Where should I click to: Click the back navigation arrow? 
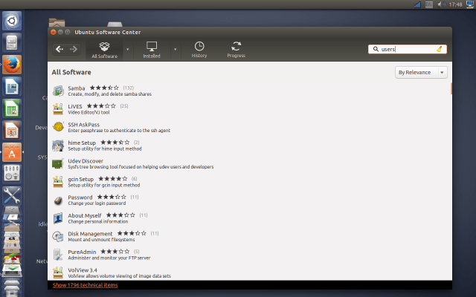click(59, 49)
